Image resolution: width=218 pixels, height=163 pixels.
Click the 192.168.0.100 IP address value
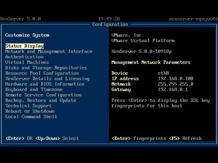(176, 79)
